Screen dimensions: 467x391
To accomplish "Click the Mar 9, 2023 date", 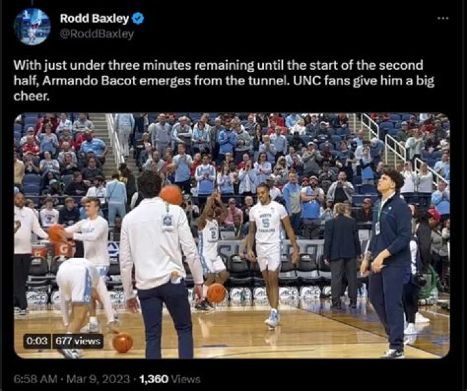I will click(x=98, y=379).
